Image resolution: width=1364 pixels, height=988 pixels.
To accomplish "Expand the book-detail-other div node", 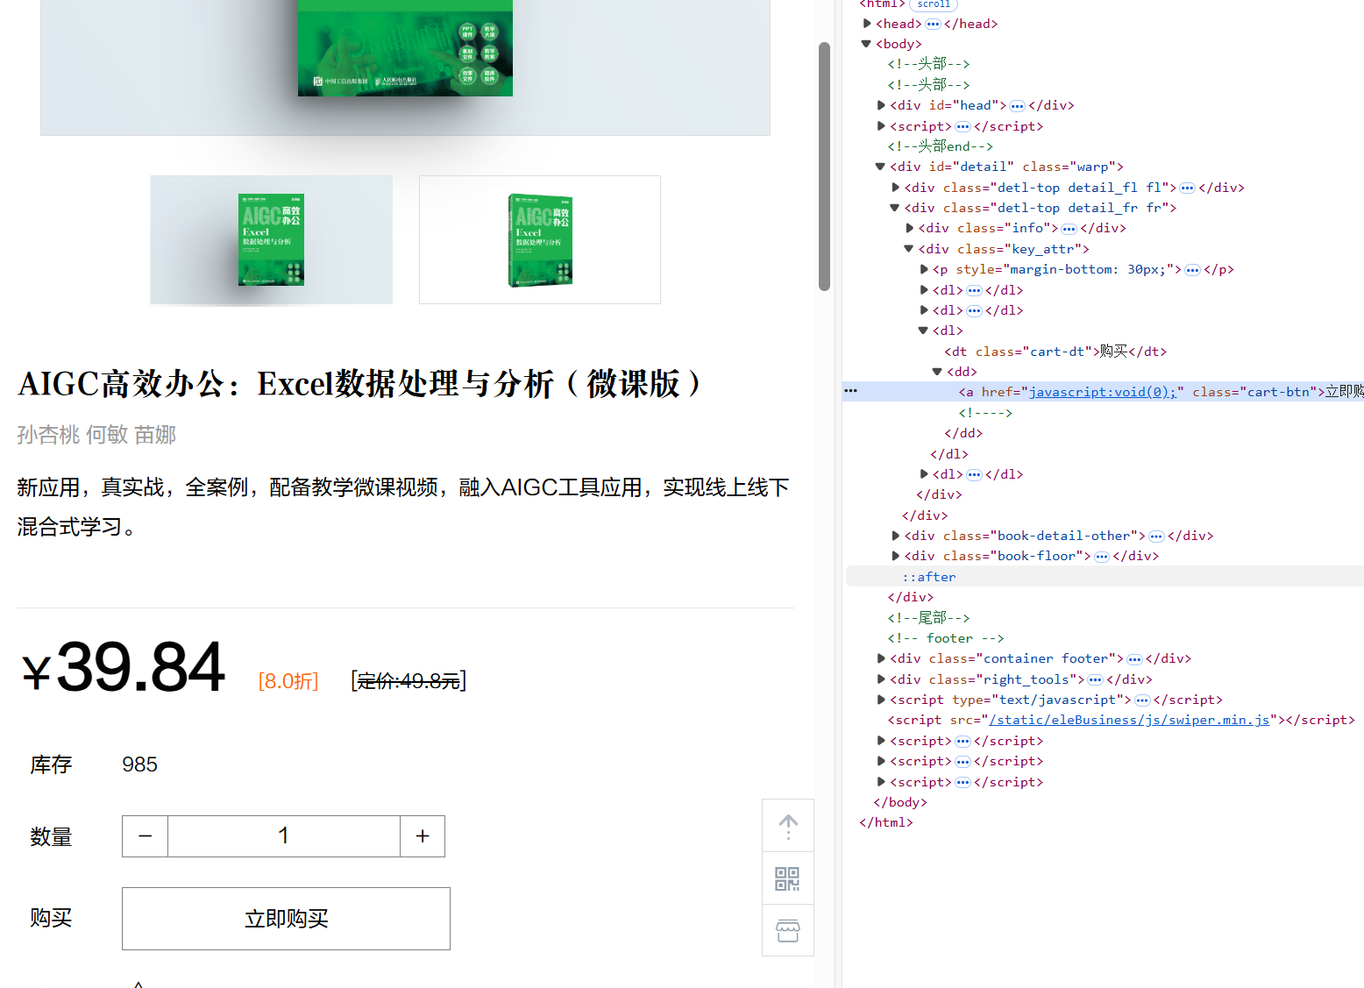I will coord(895,536).
